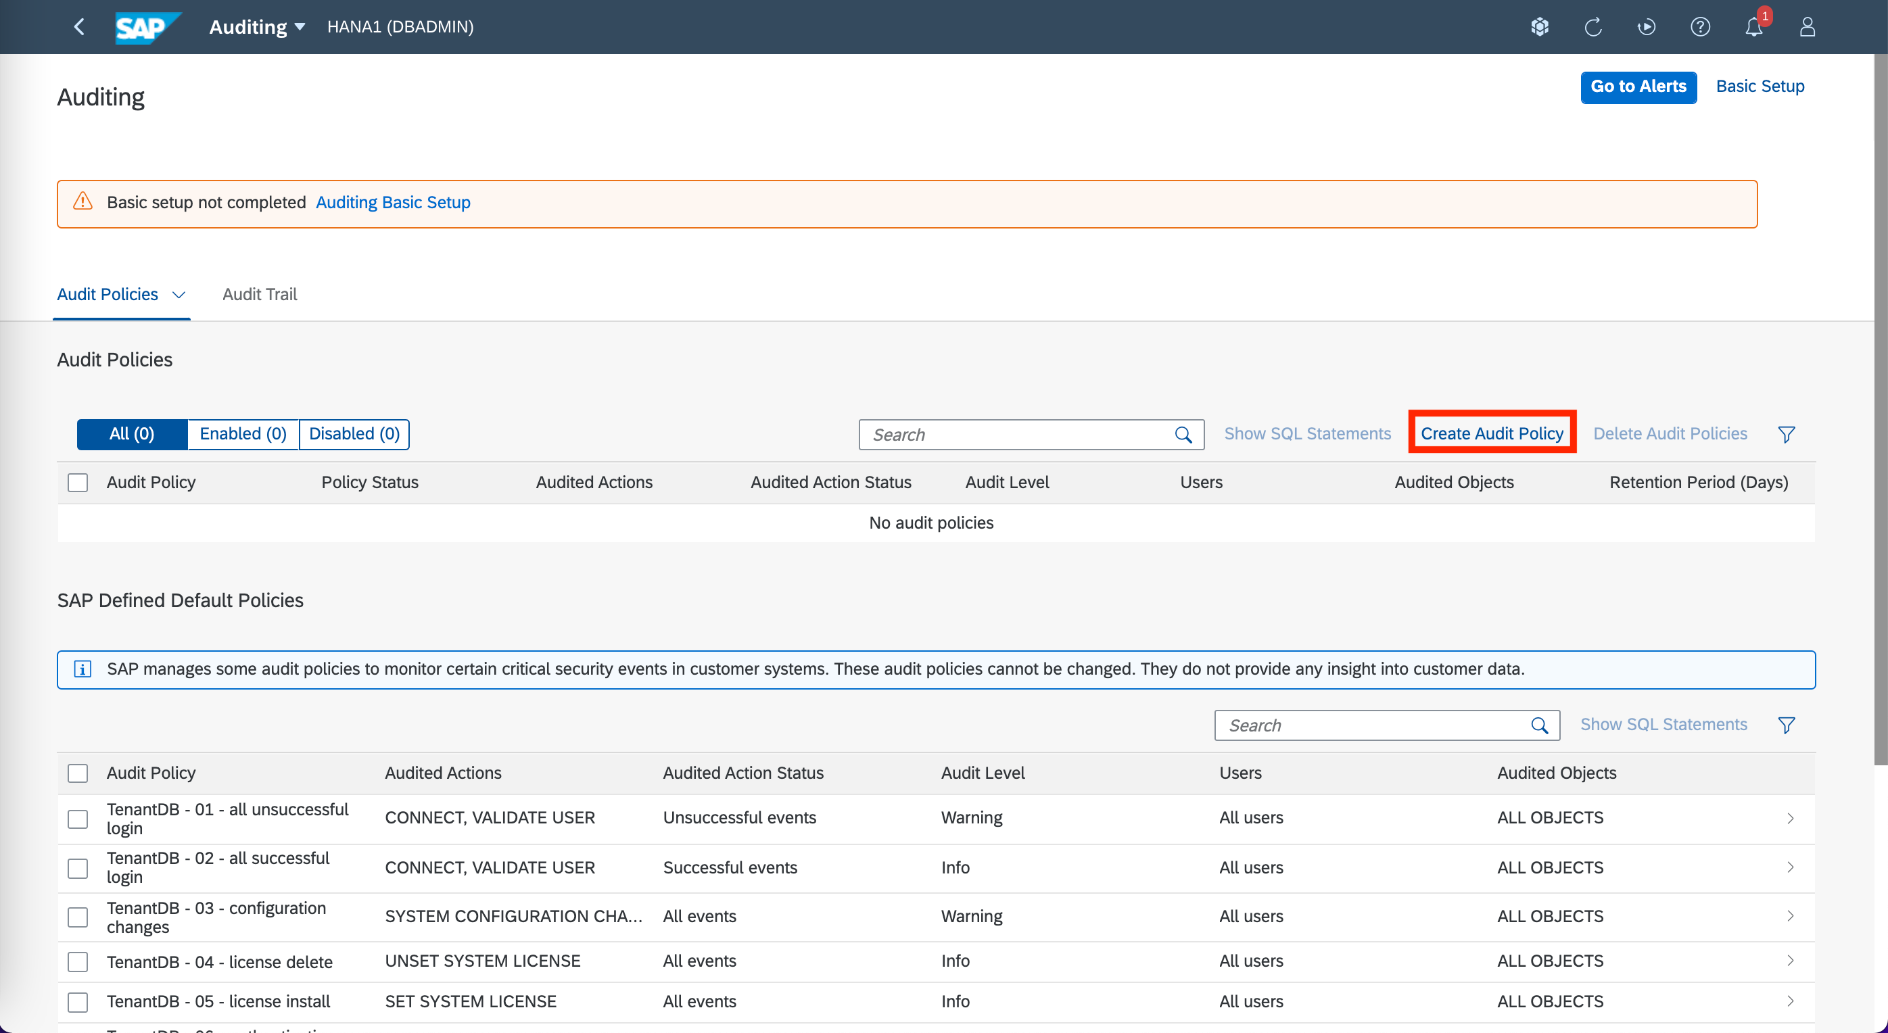1888x1033 pixels.
Task: Check the TenantDB - 04 license delete checkbox
Action: tap(78, 962)
